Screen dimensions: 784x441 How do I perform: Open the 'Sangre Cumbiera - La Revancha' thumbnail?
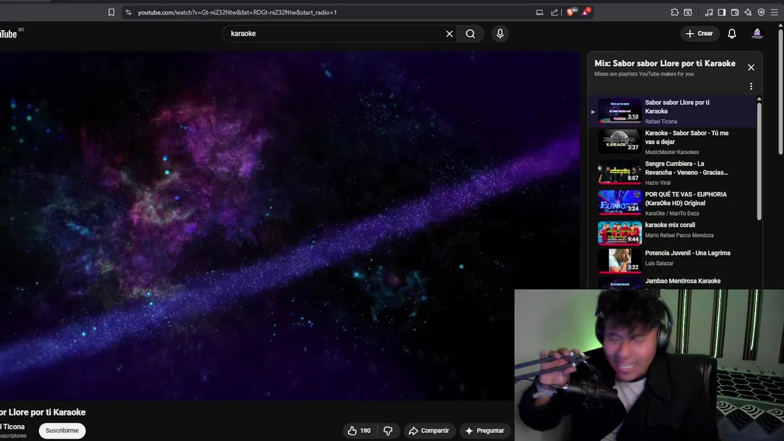click(620, 172)
